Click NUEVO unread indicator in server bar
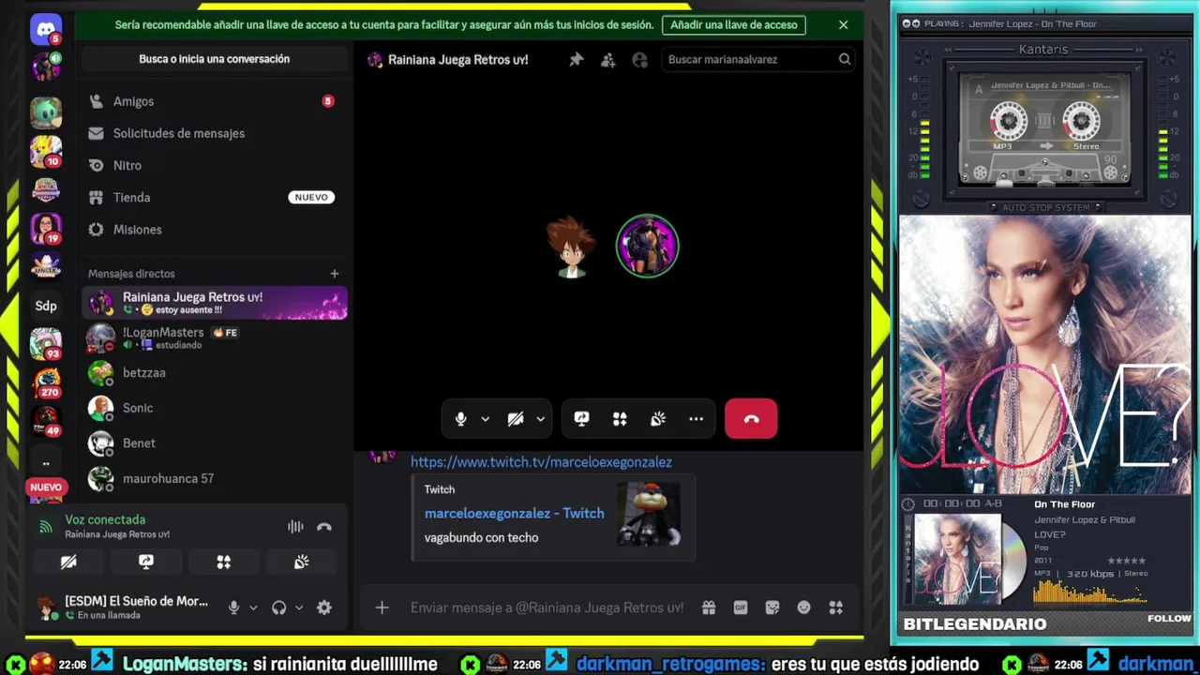This screenshot has height=675, width=1200. pyautogui.click(x=46, y=487)
